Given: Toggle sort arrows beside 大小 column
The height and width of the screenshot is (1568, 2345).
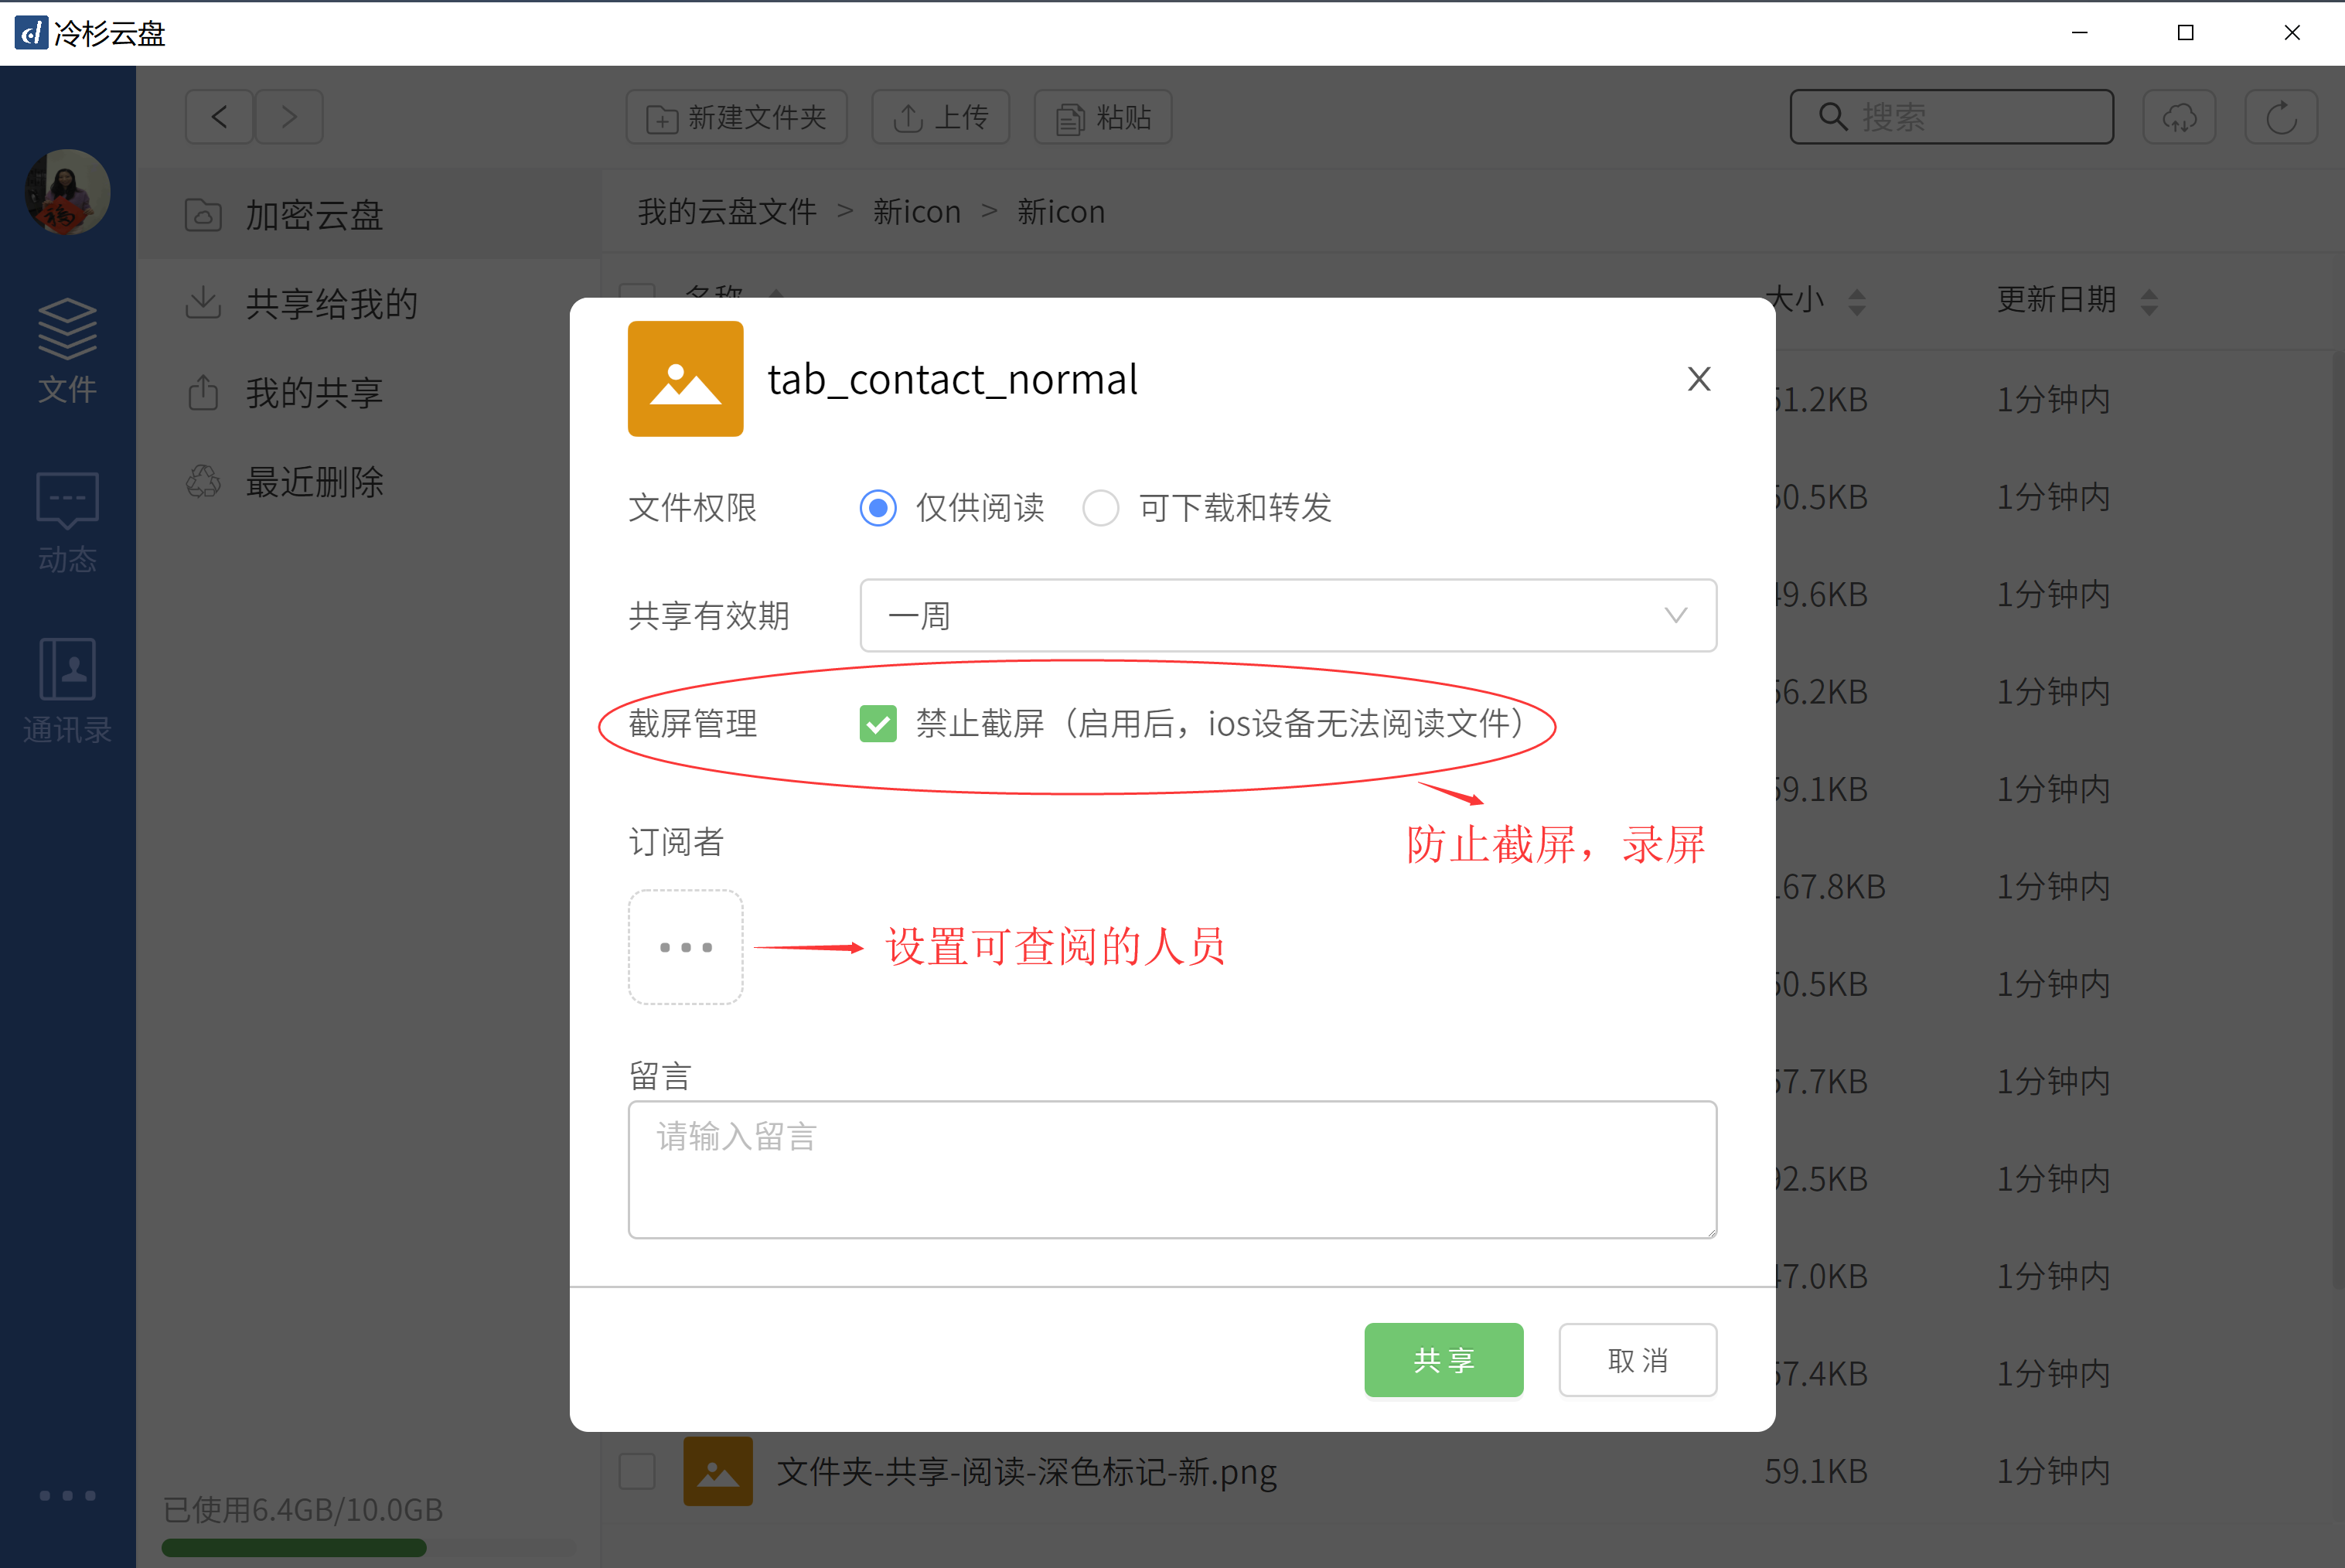Looking at the screenshot, I should (1857, 301).
